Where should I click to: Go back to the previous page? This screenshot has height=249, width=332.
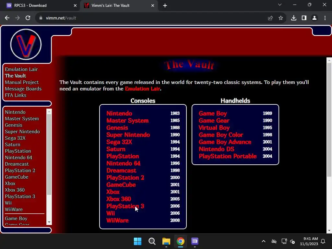(7, 18)
